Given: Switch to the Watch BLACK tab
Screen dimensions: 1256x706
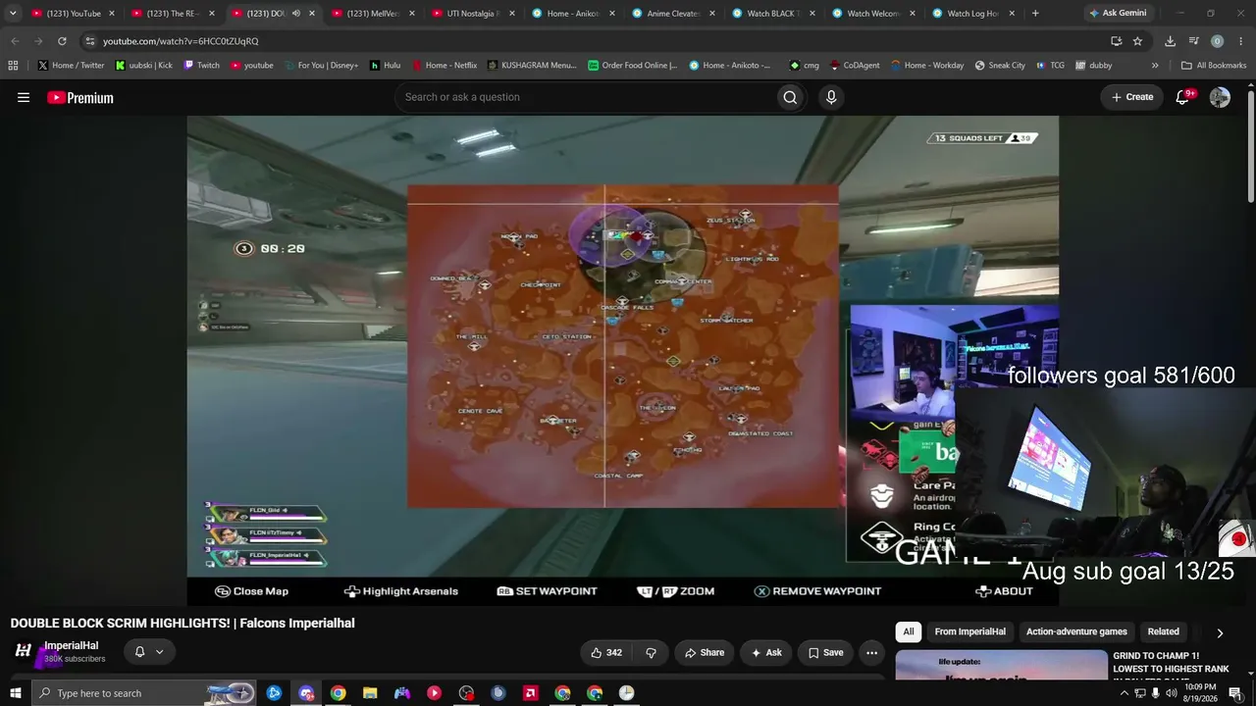Looking at the screenshot, I should click(772, 14).
